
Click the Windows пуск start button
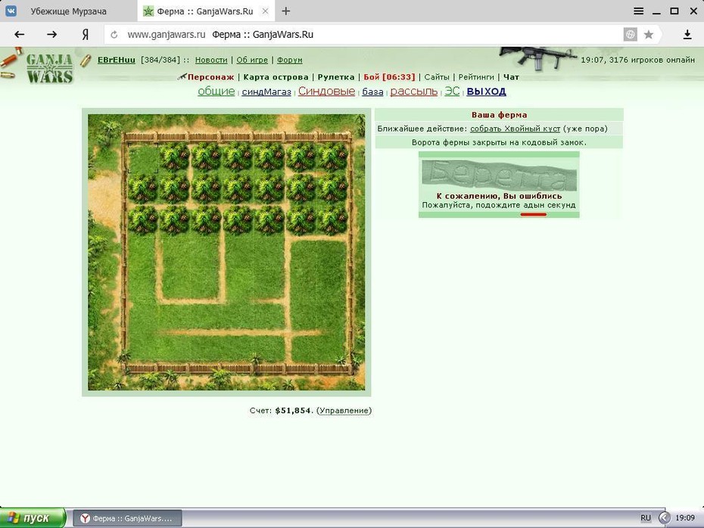coord(33,518)
